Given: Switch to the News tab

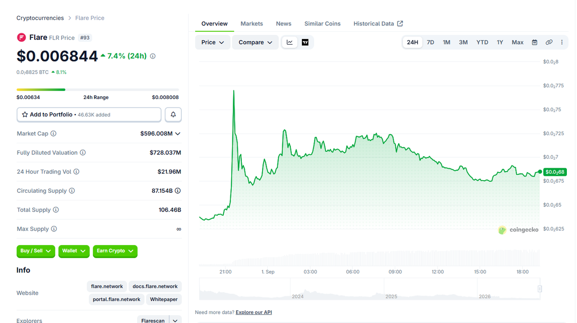Looking at the screenshot, I should click(x=284, y=24).
